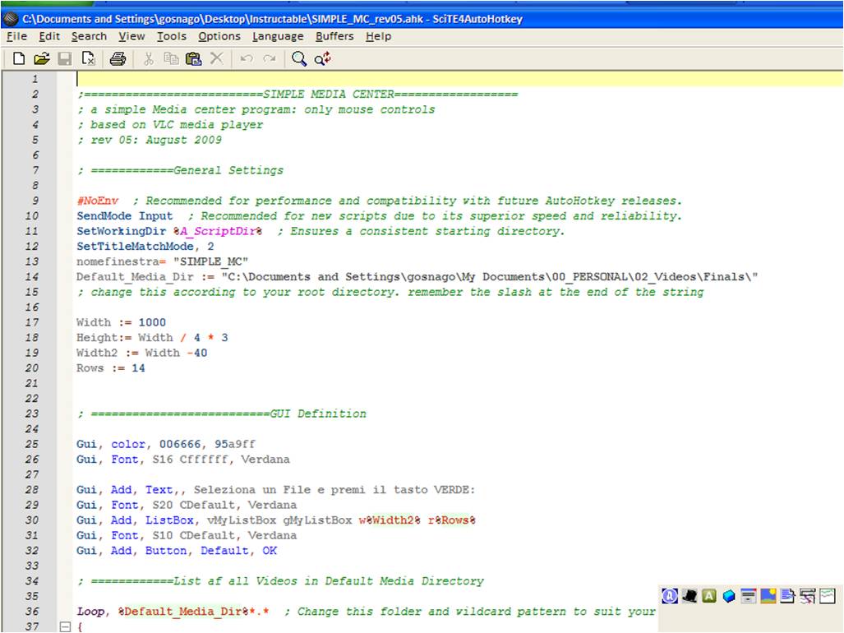The height and width of the screenshot is (633, 844).
Task: Print the script with the printer icon
Action: [118, 58]
